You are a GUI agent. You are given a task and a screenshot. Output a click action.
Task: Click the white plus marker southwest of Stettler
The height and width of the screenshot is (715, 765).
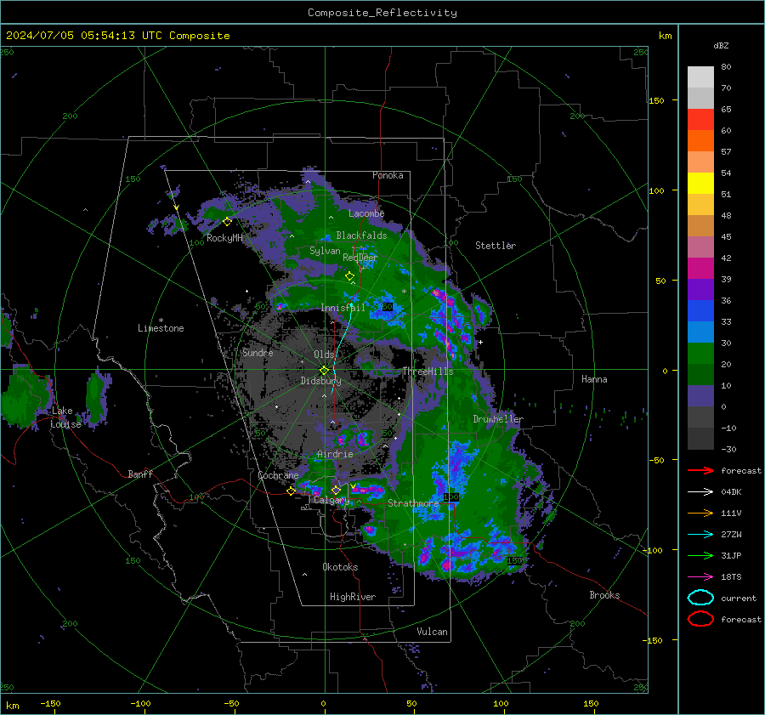480,342
